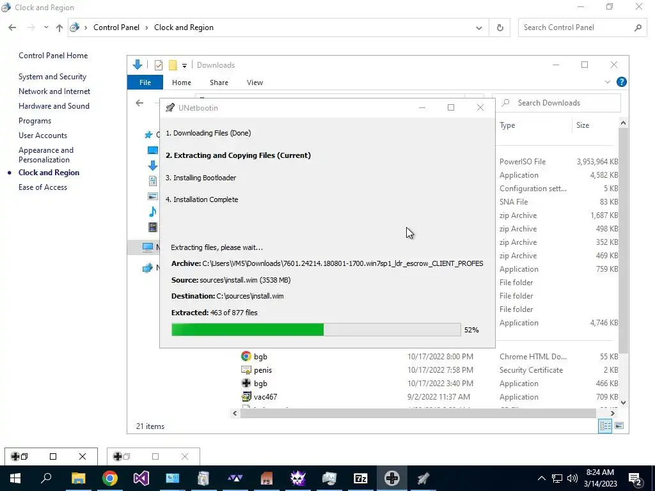Open the View ribbon tab
The height and width of the screenshot is (491, 655).
tap(255, 82)
